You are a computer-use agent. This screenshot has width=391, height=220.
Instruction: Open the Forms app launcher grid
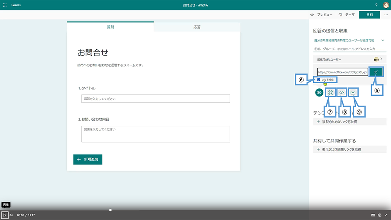5,5
